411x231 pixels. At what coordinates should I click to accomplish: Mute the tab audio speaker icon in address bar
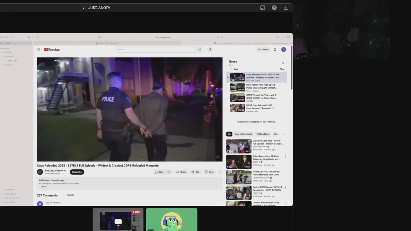point(218,37)
